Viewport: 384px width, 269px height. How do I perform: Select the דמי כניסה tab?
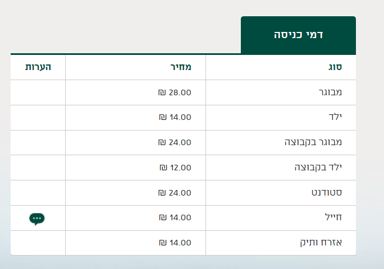pos(298,35)
